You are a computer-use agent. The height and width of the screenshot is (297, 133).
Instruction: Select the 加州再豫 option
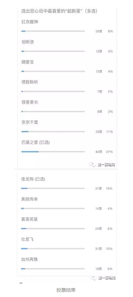67,264
